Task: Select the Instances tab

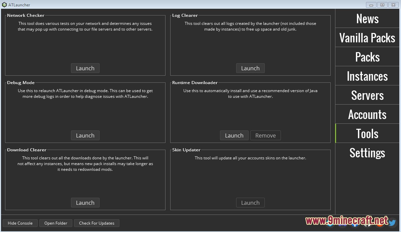Action: (x=367, y=76)
